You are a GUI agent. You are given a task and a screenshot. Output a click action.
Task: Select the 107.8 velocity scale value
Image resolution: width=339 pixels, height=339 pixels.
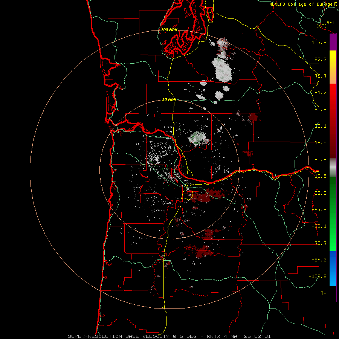coord(319,42)
